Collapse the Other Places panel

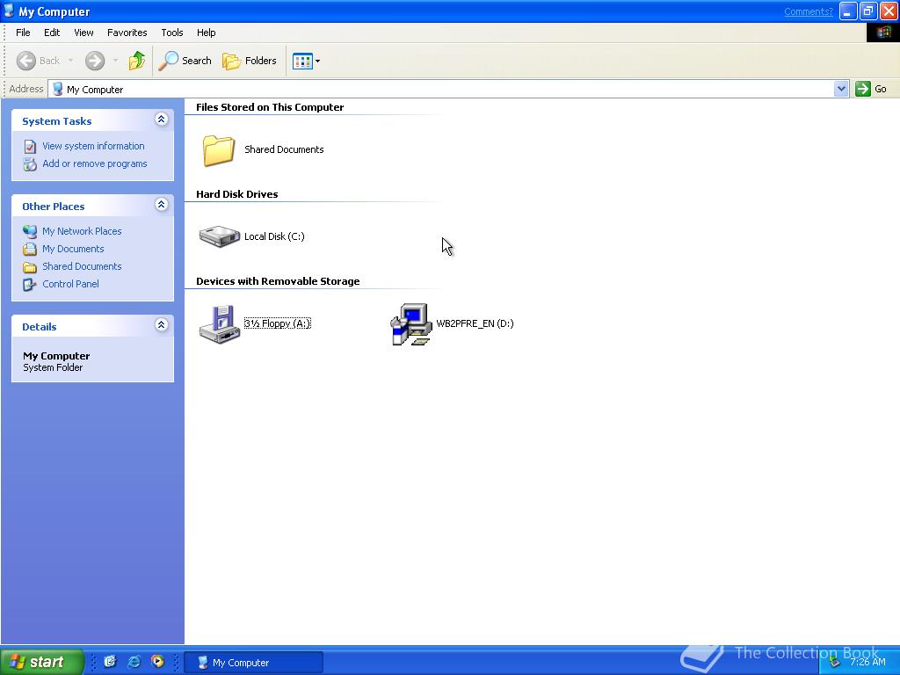[162, 204]
